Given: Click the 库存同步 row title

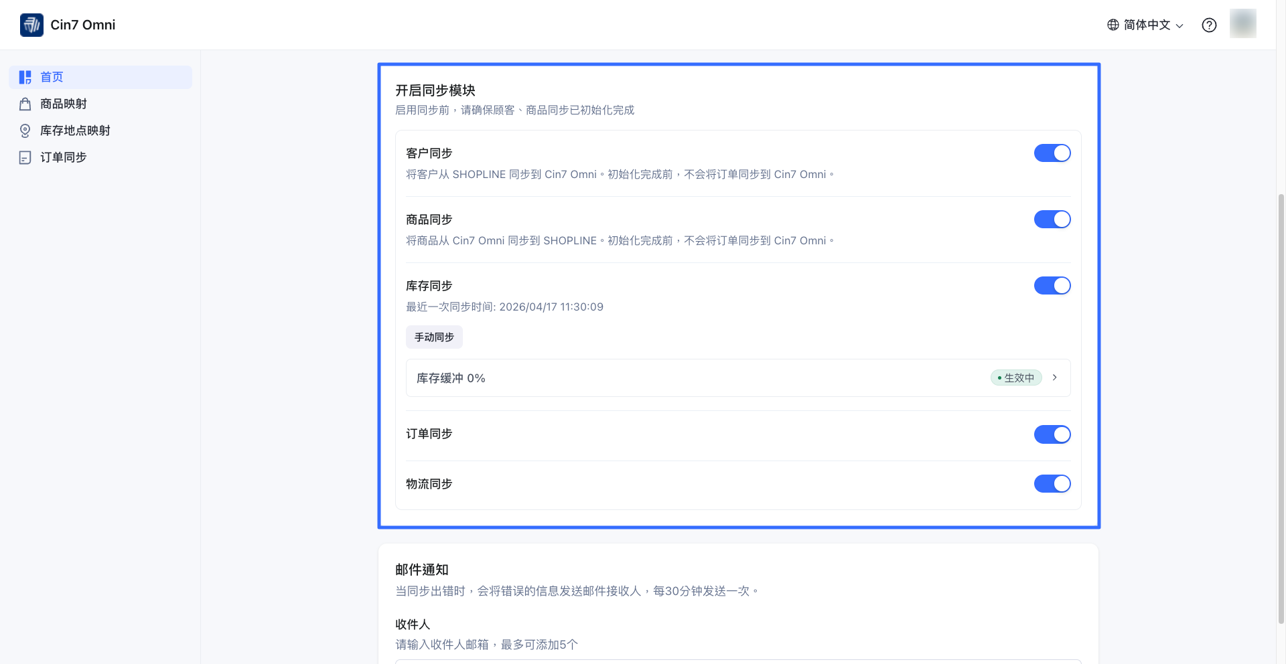Looking at the screenshot, I should click(429, 286).
